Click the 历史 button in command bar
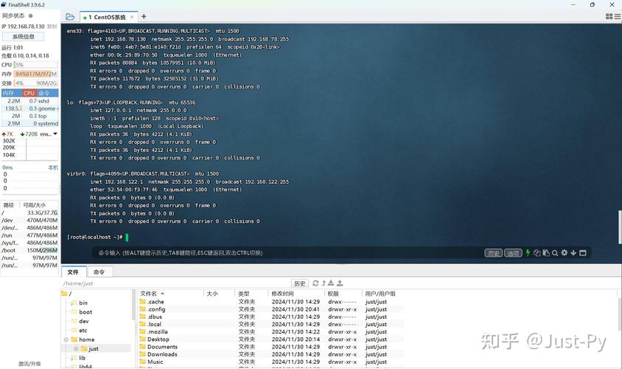Viewport: 622px width, 369px height. coord(493,253)
